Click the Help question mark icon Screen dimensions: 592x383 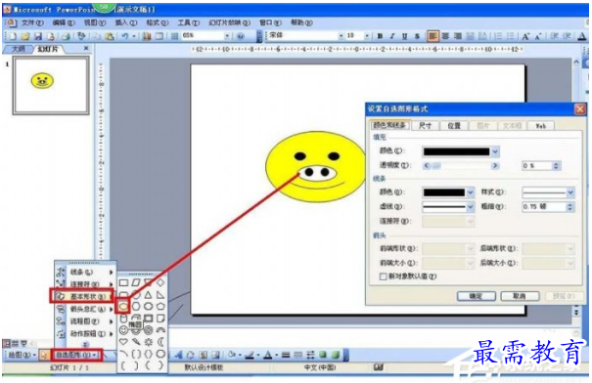(241, 36)
